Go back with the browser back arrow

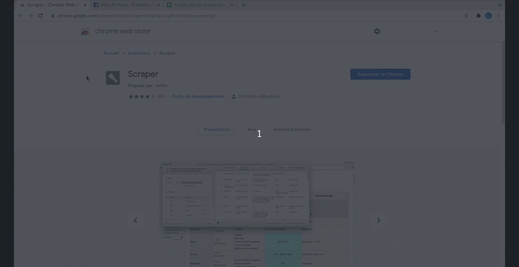[x=21, y=16]
